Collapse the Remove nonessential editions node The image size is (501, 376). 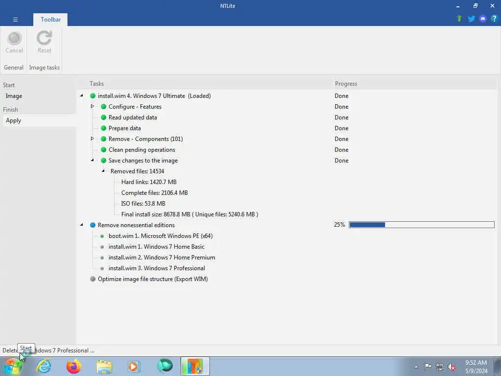pyautogui.click(x=82, y=225)
